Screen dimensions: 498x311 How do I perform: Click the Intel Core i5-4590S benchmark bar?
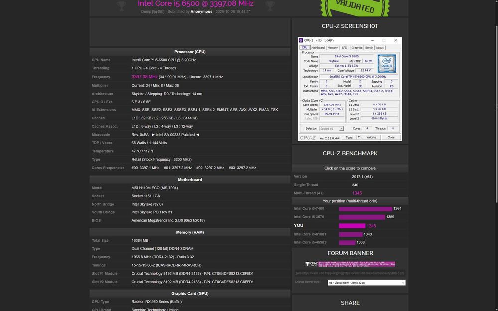(347, 242)
